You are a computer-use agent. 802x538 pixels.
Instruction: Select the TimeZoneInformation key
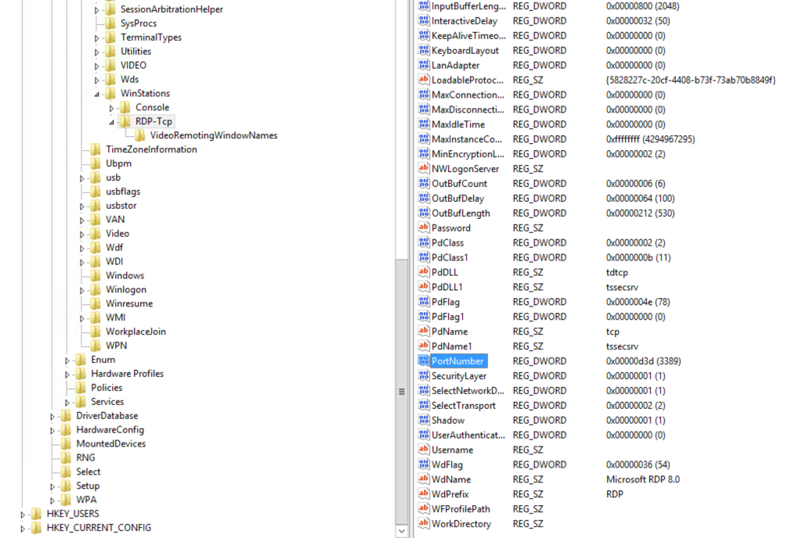(x=151, y=149)
